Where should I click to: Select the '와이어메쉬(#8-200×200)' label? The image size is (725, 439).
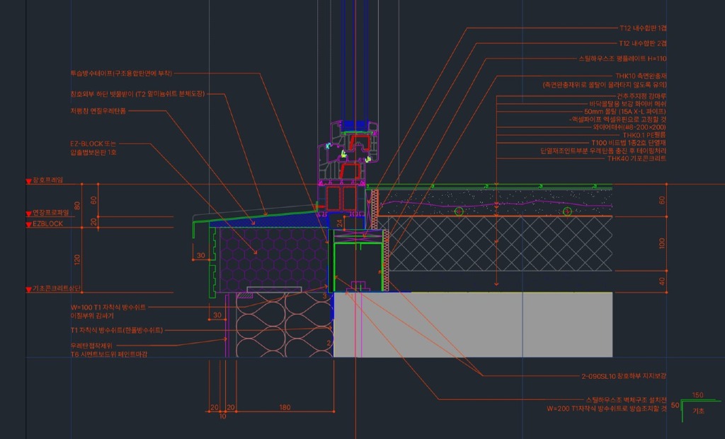click(629, 127)
